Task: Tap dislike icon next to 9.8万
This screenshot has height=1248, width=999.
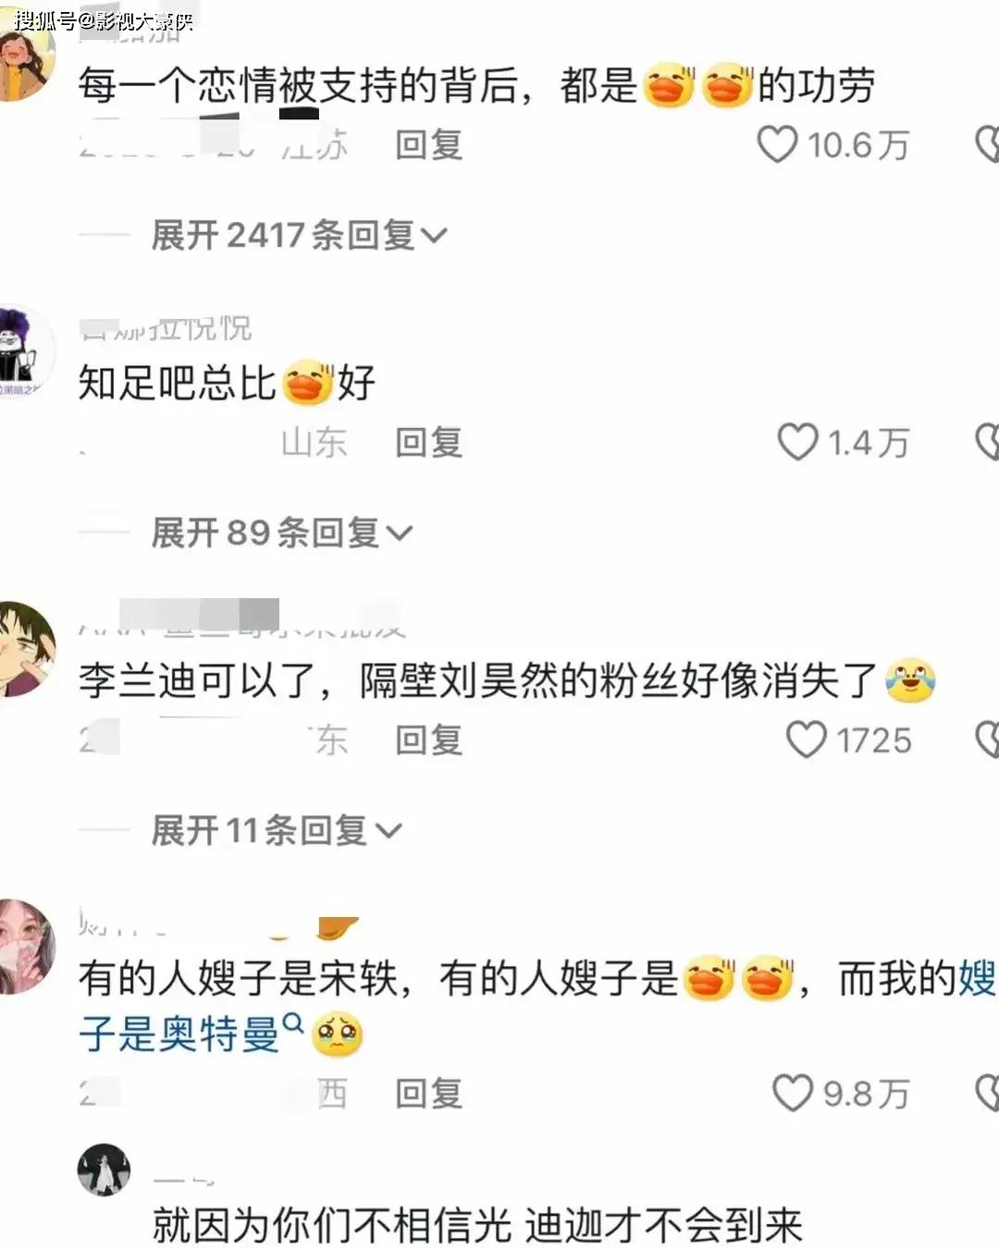Action: click(x=987, y=1093)
